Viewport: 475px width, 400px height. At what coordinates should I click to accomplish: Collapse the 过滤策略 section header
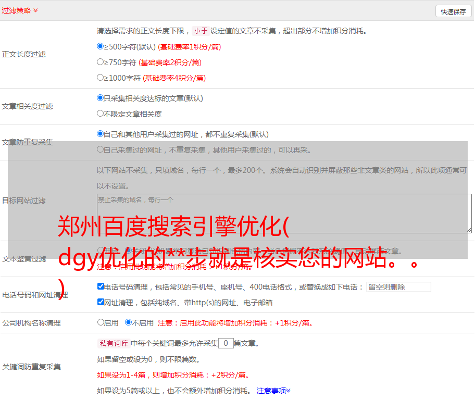coord(20,10)
